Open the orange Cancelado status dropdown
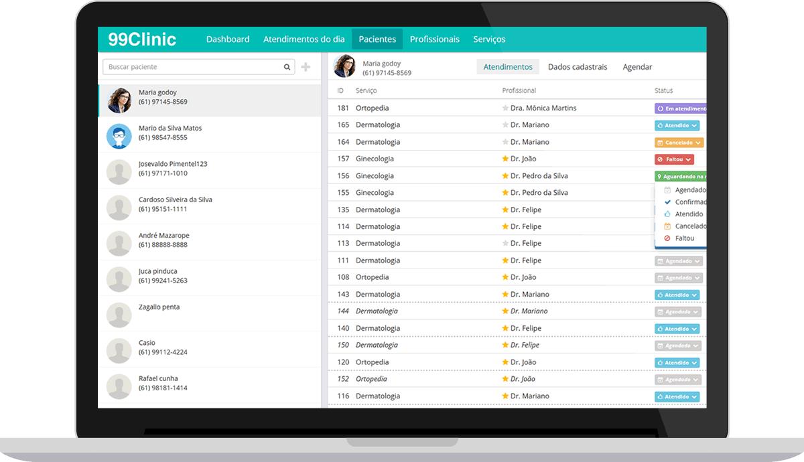The height and width of the screenshot is (462, 804). click(x=679, y=143)
